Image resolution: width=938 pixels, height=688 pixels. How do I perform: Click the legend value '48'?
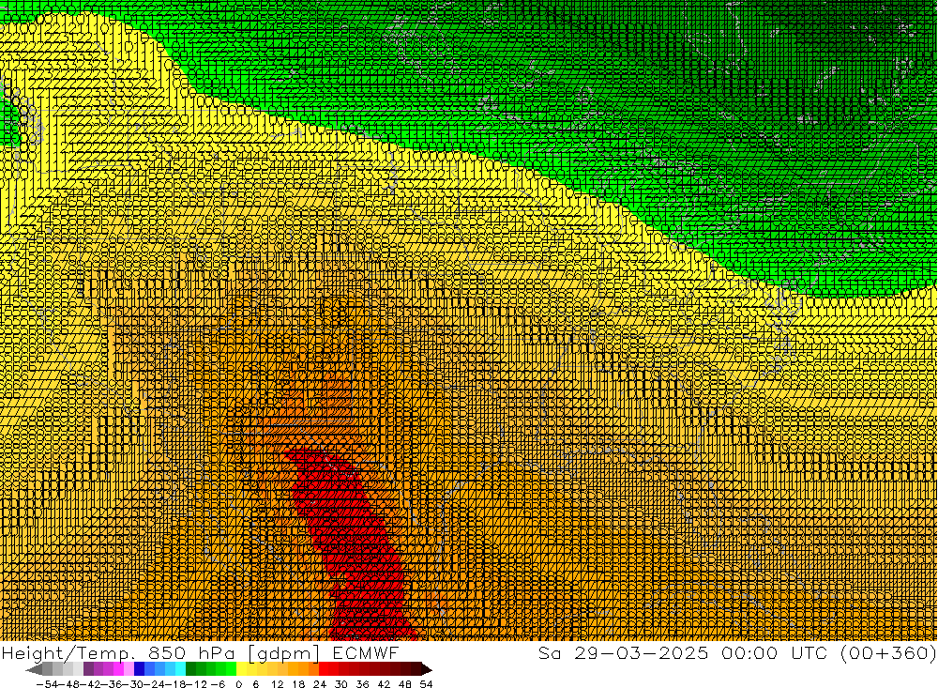tap(405, 684)
